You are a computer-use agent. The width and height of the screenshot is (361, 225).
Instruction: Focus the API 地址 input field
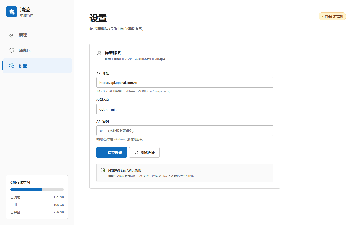pos(185,82)
